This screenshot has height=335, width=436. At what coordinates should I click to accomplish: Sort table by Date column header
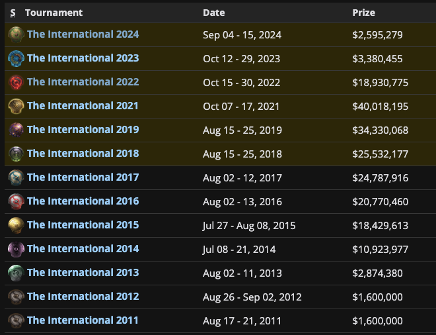pos(213,13)
